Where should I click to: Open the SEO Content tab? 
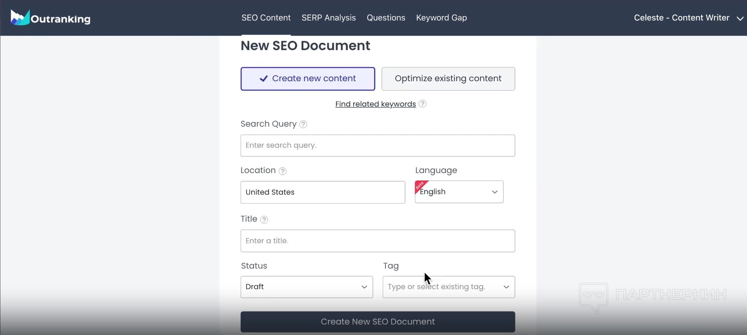tap(266, 18)
